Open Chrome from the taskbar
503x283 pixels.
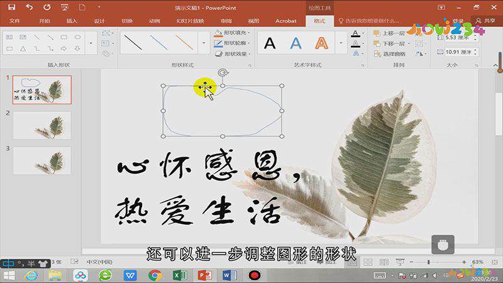point(155,275)
